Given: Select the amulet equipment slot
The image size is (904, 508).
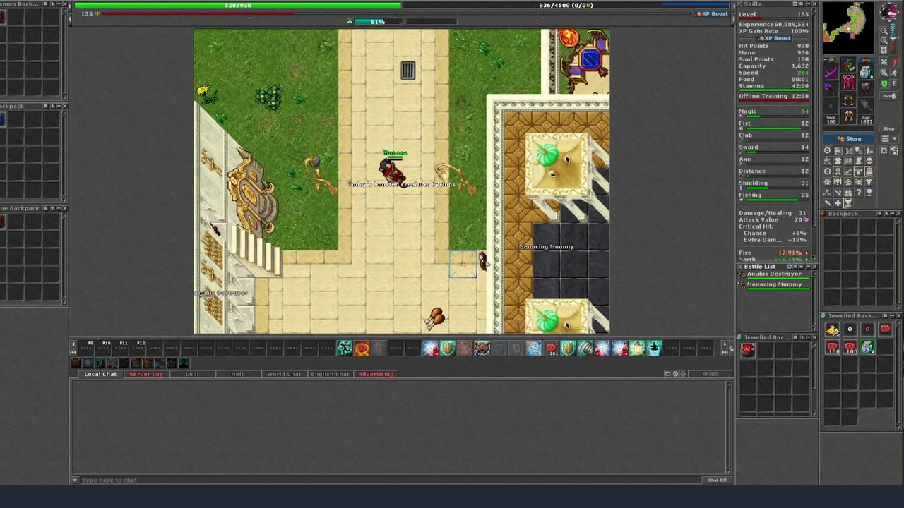Looking at the screenshot, I should pos(831,72).
